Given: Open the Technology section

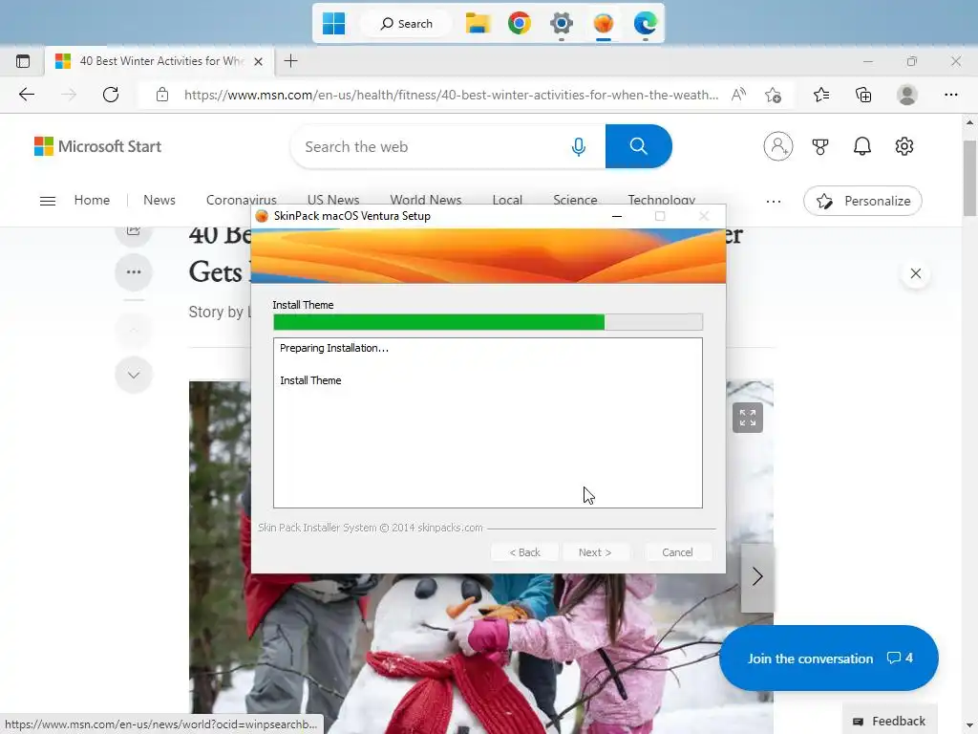Looking at the screenshot, I should point(661,200).
